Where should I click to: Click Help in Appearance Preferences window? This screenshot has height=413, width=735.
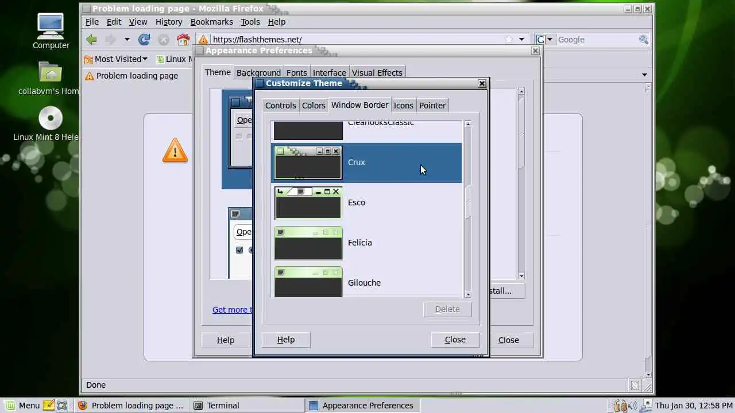tap(226, 340)
